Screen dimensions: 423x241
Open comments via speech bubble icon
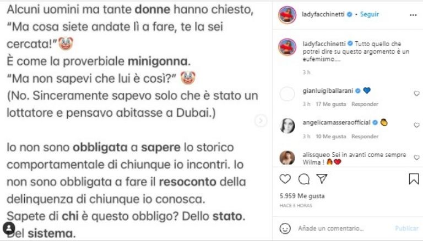304,179
